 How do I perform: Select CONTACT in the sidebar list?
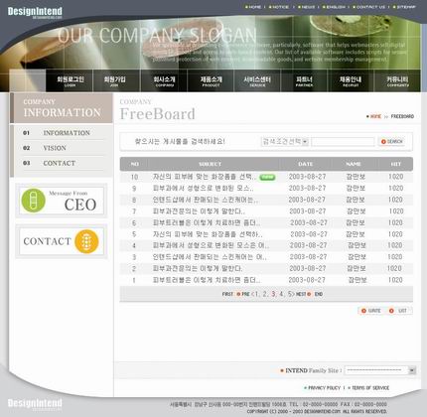pyautogui.click(x=60, y=163)
